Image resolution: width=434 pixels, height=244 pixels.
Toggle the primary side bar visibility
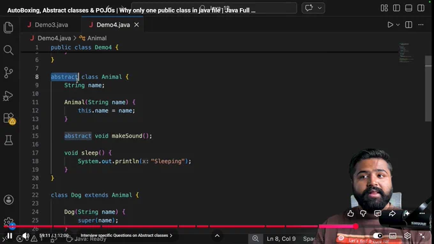[x=396, y=8]
